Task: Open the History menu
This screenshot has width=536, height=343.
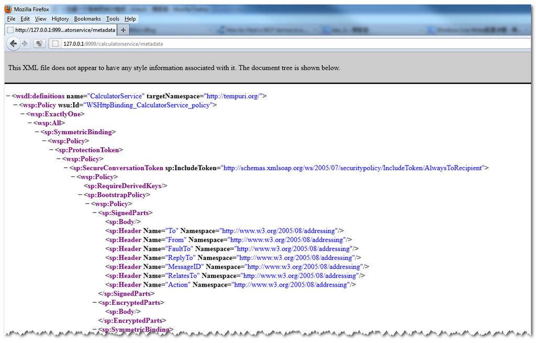Action: tap(60, 19)
